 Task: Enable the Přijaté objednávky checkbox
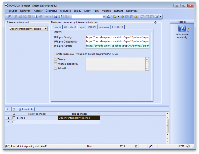pos(55,64)
